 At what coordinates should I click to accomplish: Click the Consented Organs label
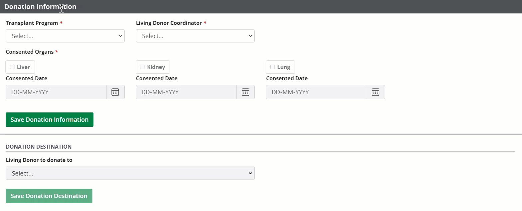[x=30, y=52]
